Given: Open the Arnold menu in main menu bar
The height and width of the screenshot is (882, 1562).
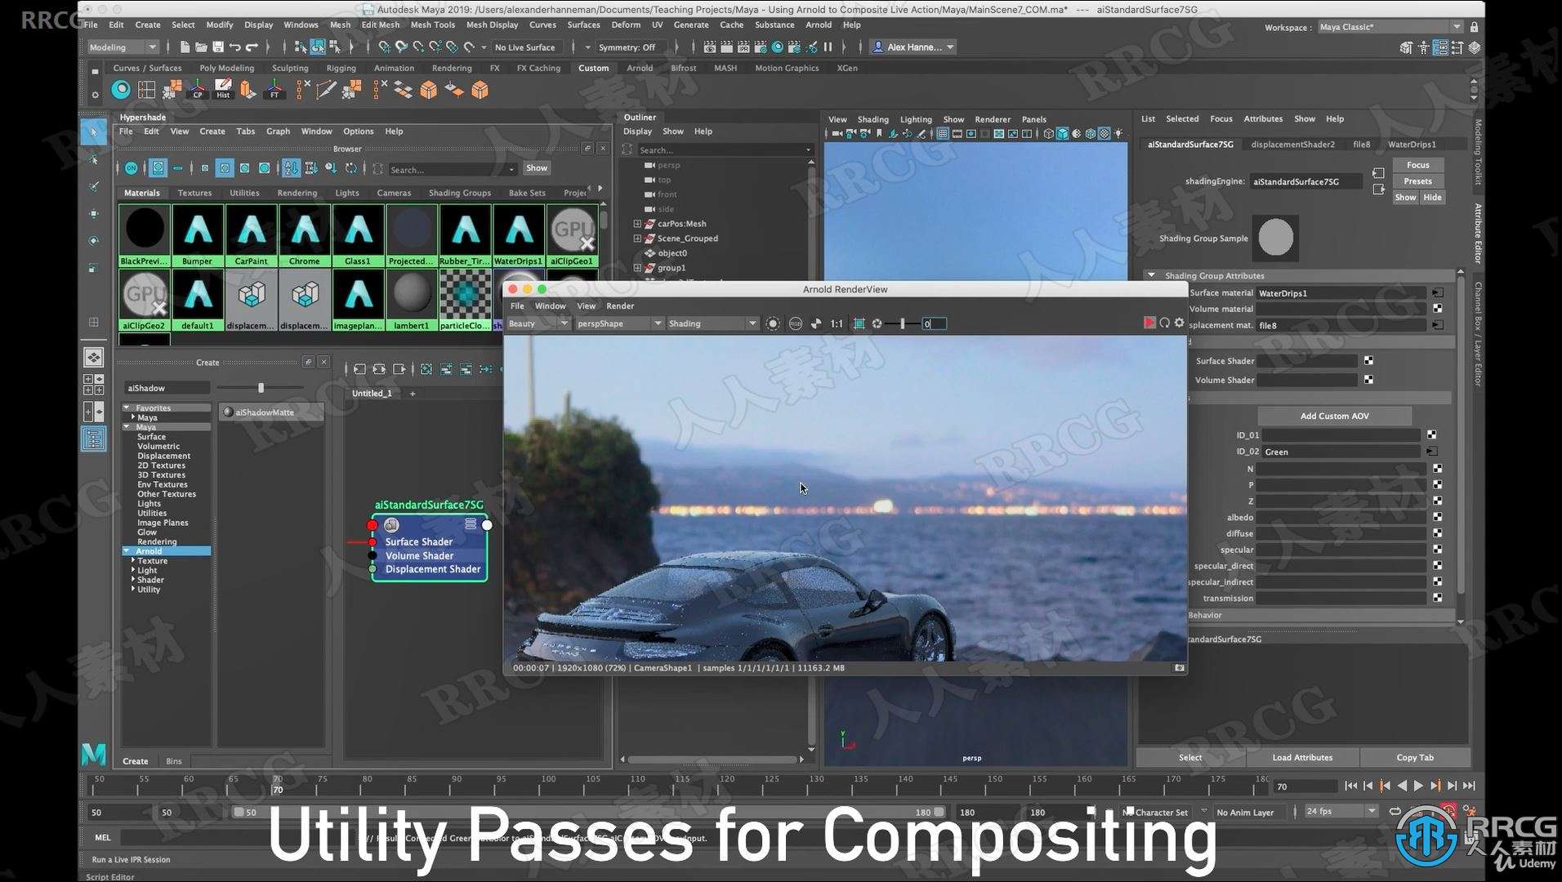Looking at the screenshot, I should 818,24.
